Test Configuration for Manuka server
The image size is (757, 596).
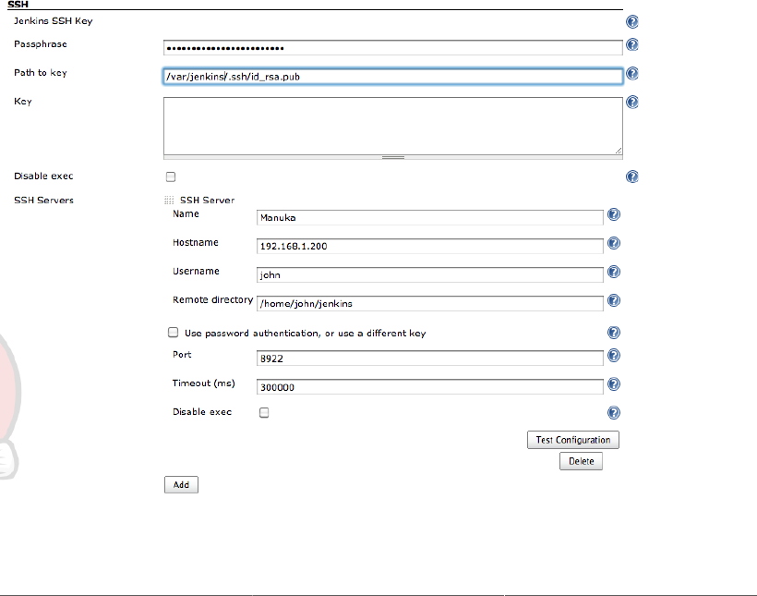(x=573, y=440)
